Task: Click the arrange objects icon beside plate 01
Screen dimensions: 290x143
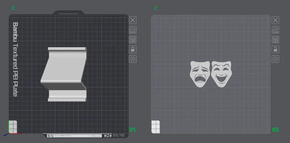Action: point(133,40)
